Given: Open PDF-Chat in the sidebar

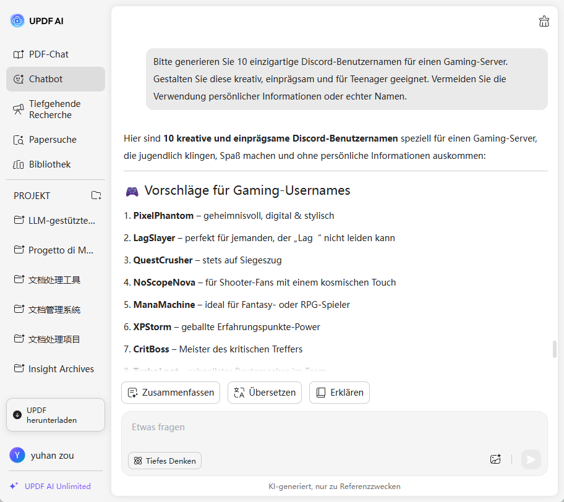Looking at the screenshot, I should (x=49, y=54).
